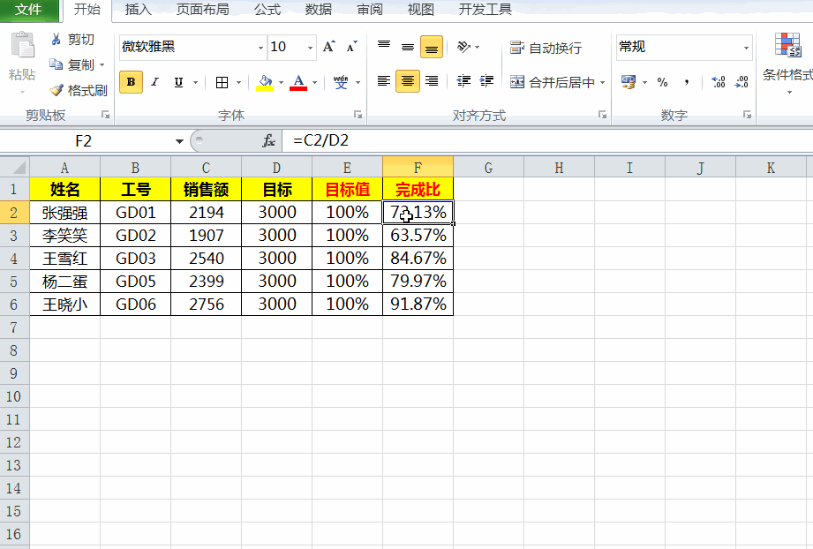This screenshot has height=549, width=813.
Task: Open the font size dropdown
Action: point(310,48)
